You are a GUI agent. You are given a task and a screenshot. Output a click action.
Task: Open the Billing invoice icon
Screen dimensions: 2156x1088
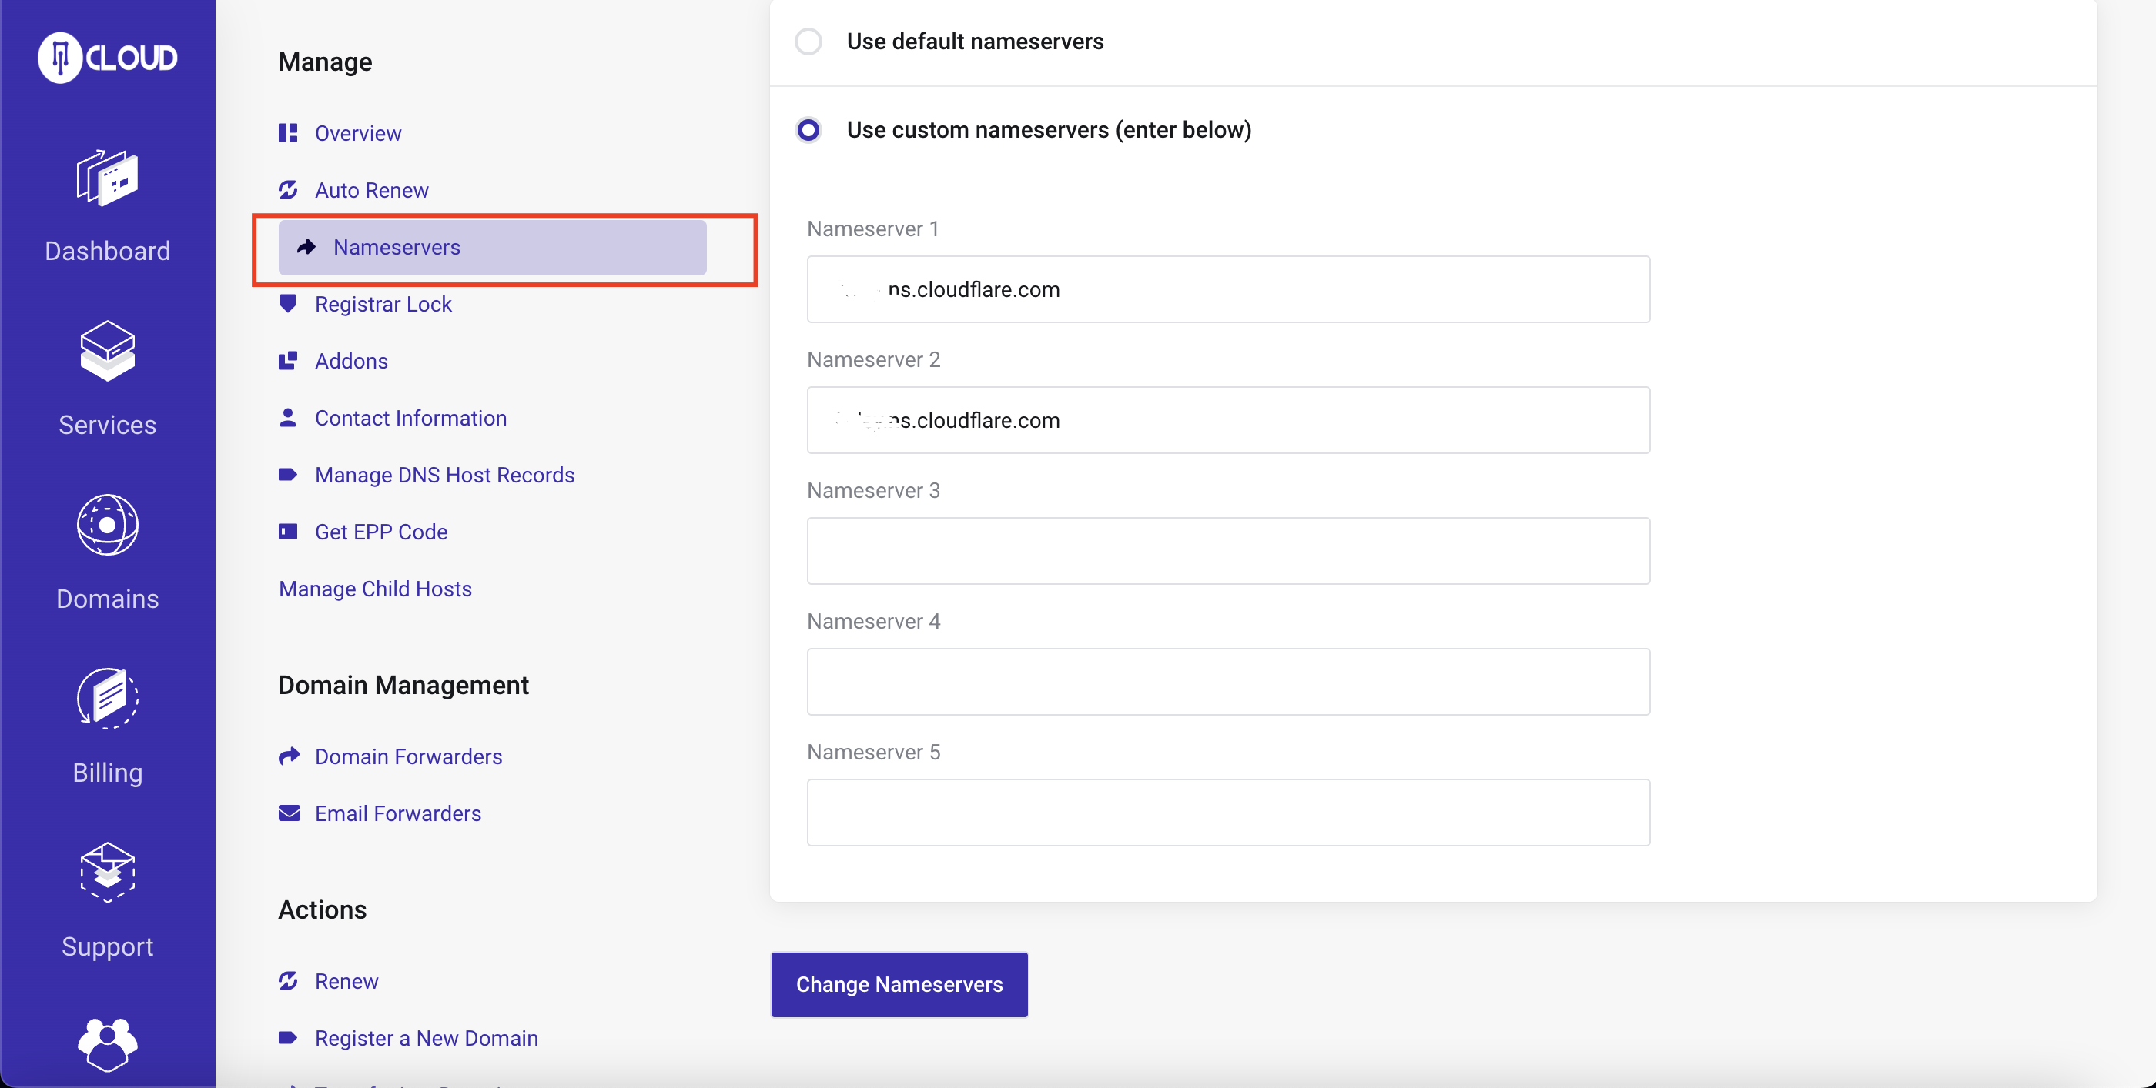tap(107, 699)
